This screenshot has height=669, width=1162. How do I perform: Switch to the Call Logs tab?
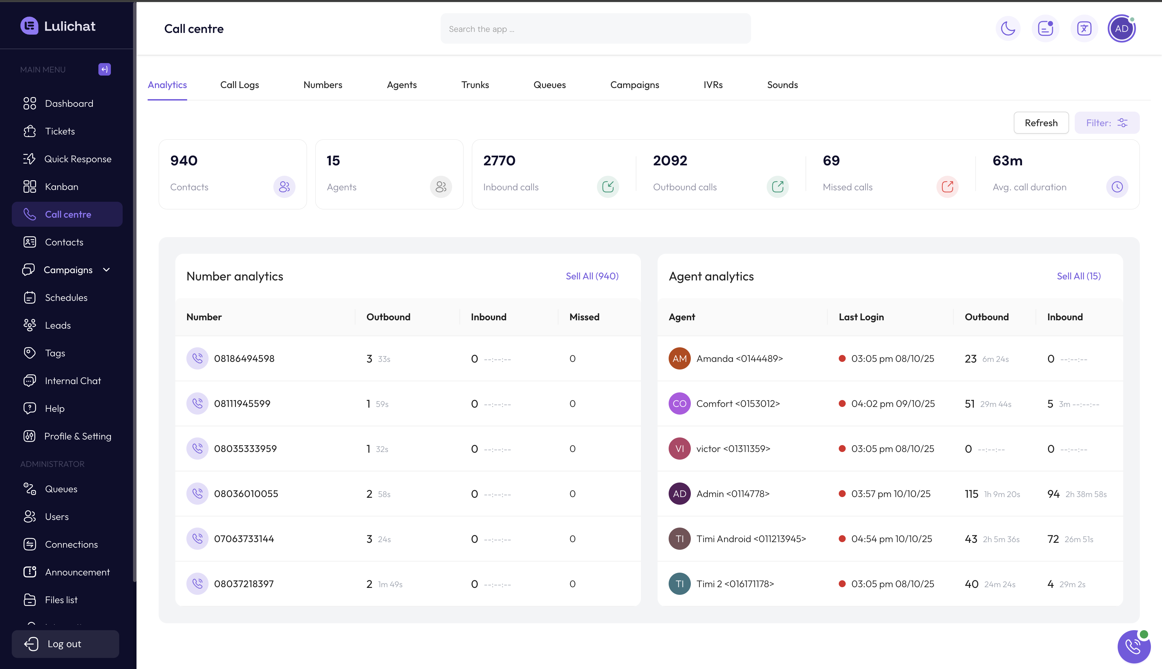[239, 85]
